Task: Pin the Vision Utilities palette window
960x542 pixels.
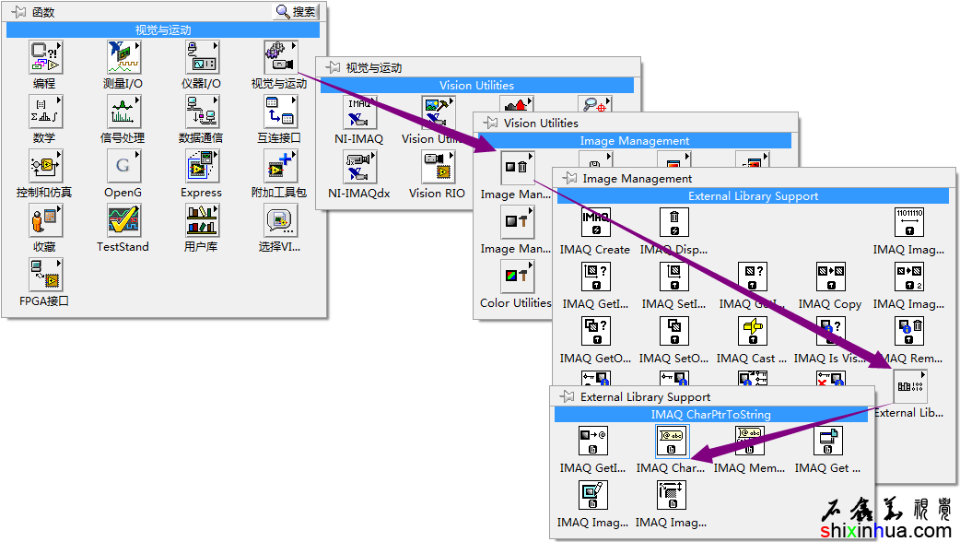Action: 490,123
